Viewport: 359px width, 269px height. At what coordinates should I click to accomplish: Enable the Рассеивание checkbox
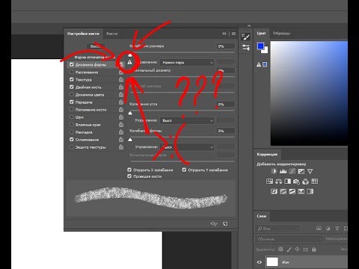pos(72,72)
